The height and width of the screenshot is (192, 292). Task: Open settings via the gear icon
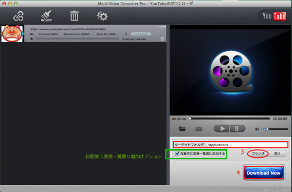pyautogui.click(x=102, y=16)
